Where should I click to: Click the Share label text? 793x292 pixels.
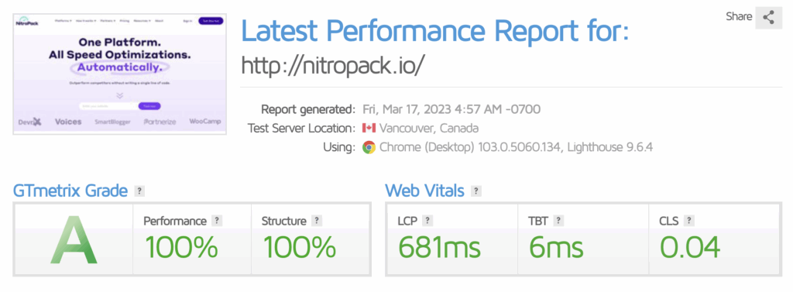(739, 17)
